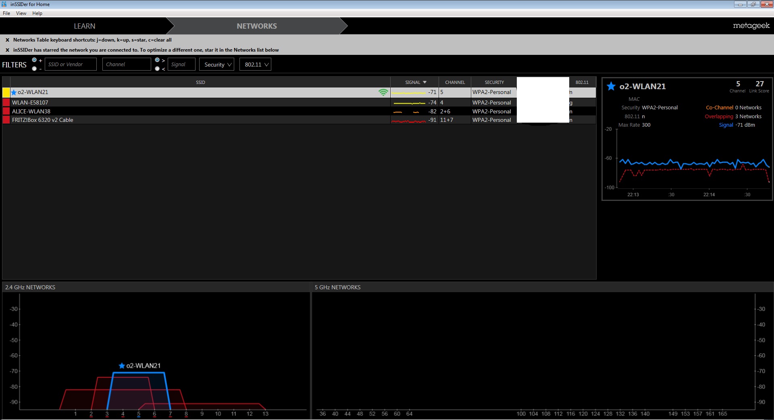Click the large star in the details panel
The width and height of the screenshot is (774, 420).
pos(611,86)
